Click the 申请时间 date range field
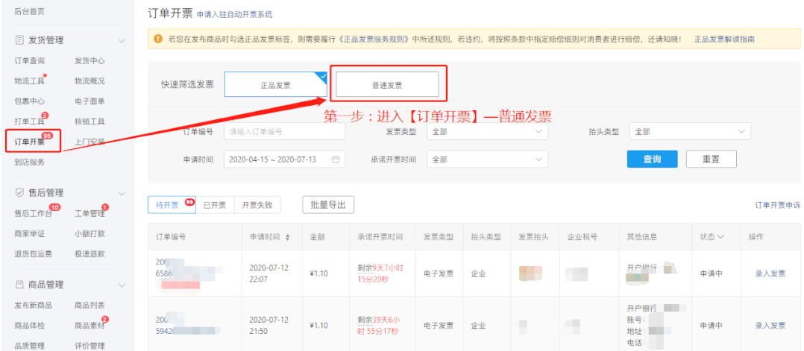 [285, 159]
